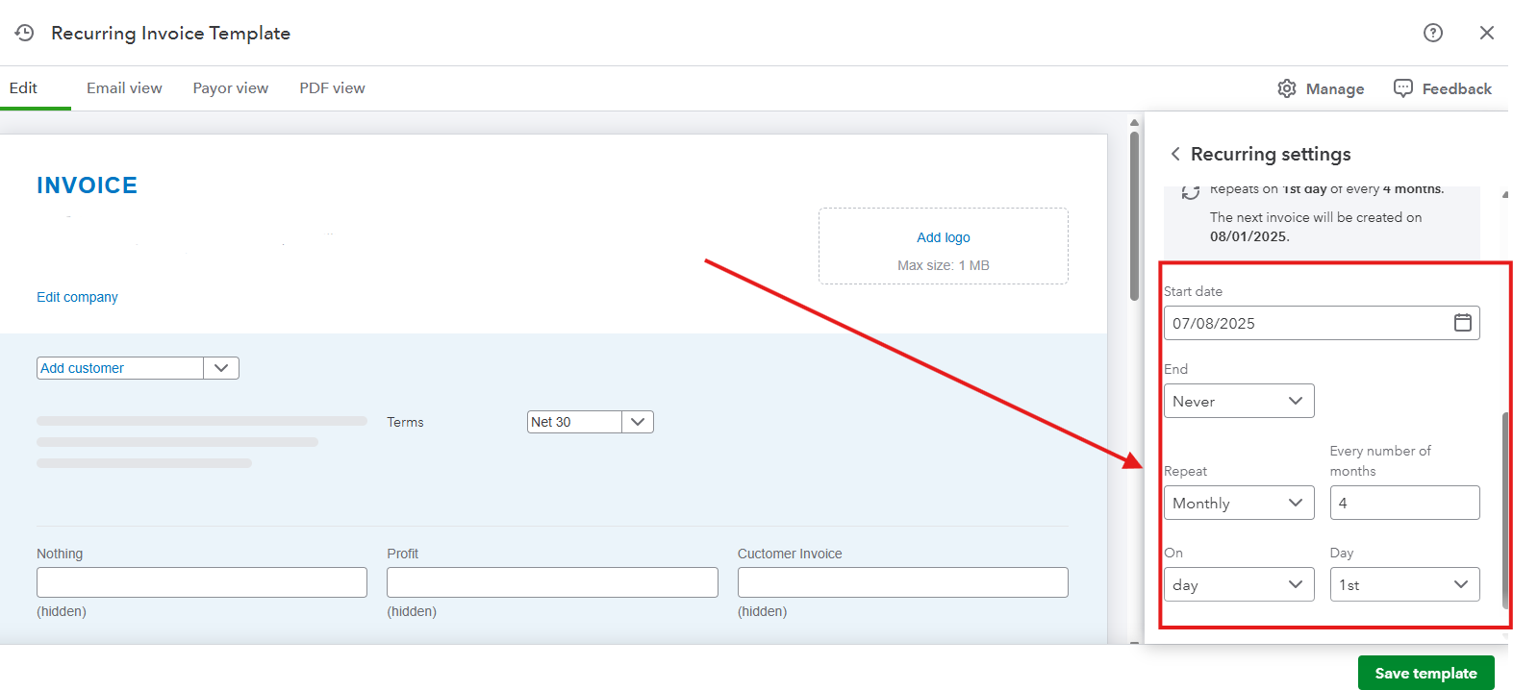The width and height of the screenshot is (1513, 690).
Task: Click the Edit company link
Action: (77, 297)
